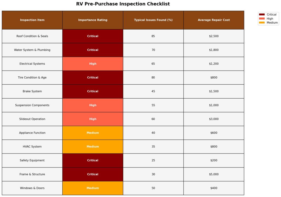Click the Tire Condition & Age cell
The height and width of the screenshot is (197, 281).
point(32,78)
